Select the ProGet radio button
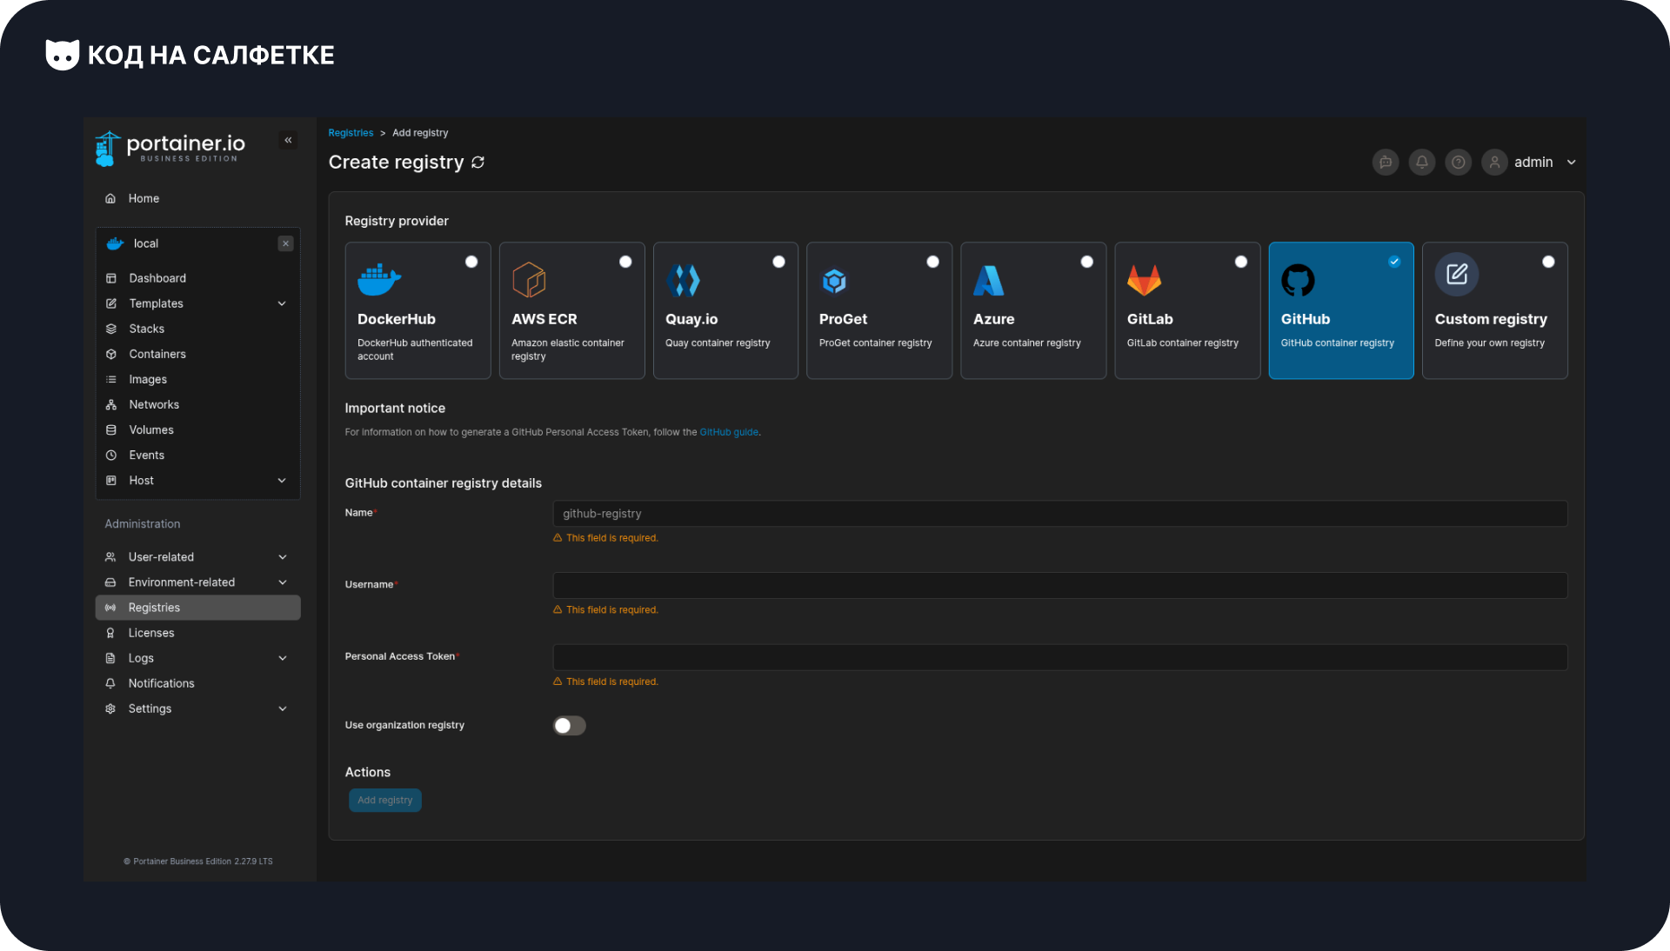This screenshot has width=1670, height=951. [x=933, y=262]
